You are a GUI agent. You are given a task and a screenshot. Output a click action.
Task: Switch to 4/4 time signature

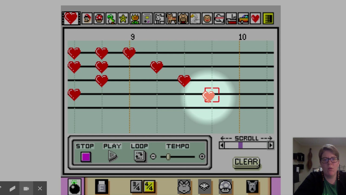pyautogui.click(x=149, y=187)
